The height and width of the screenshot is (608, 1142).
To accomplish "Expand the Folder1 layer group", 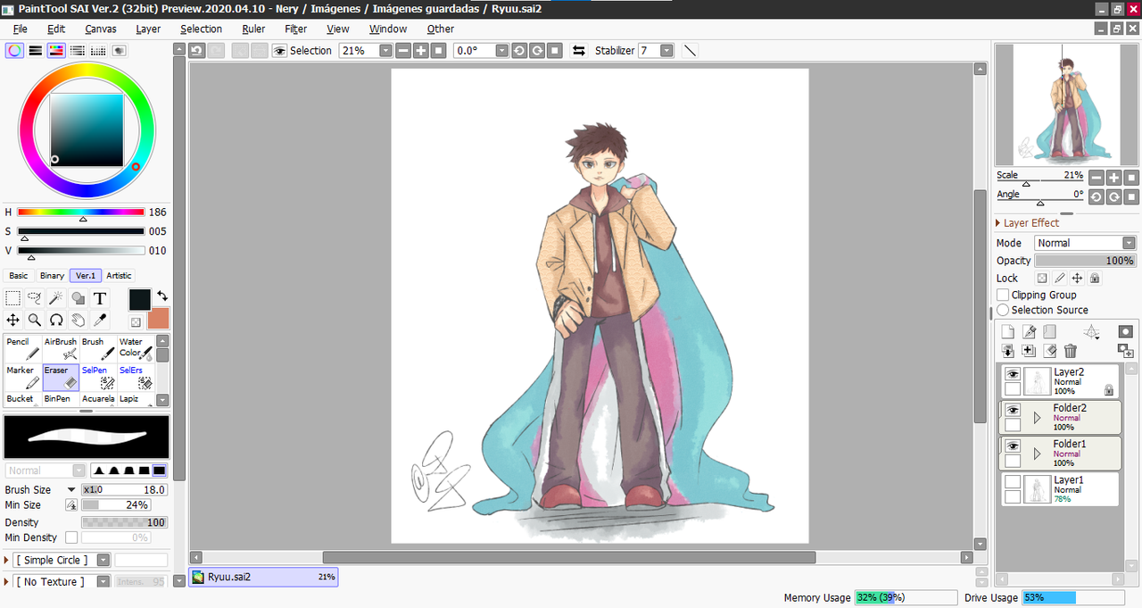I will (1037, 454).
